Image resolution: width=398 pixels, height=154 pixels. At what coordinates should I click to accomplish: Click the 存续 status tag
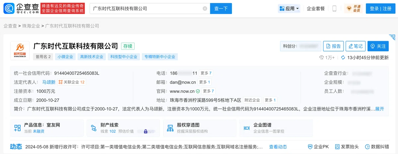[128, 46]
